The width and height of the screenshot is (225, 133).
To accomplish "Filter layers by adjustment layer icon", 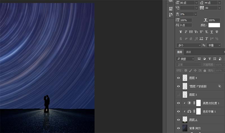I will [204, 59].
